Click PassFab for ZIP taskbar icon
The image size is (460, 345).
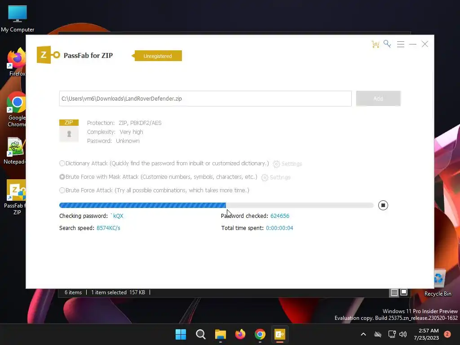tap(279, 334)
